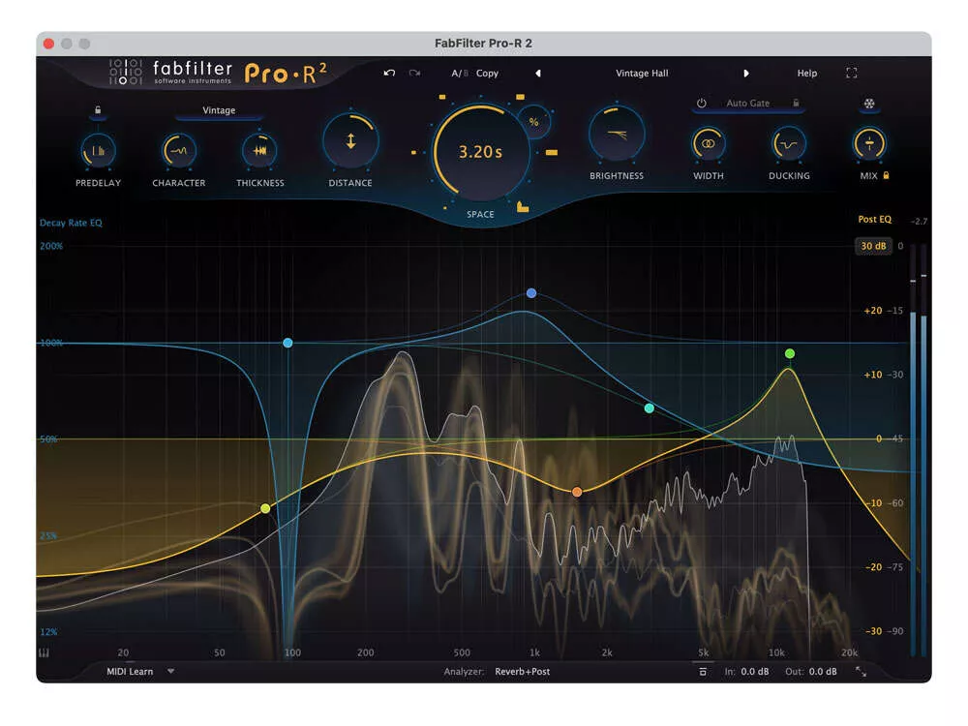Viewport: 968px width, 726px height.
Task: Click the Width knob icon
Action: click(x=709, y=144)
